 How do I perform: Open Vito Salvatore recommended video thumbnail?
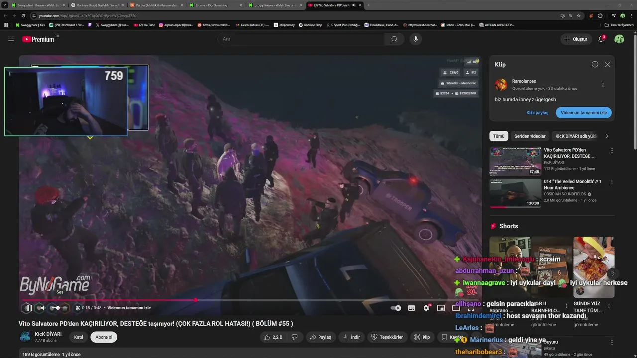pyautogui.click(x=515, y=161)
